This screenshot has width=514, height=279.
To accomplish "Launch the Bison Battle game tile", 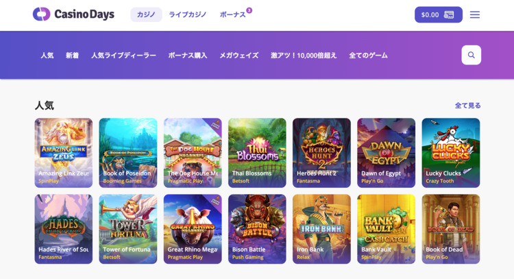I will click(x=257, y=229).
